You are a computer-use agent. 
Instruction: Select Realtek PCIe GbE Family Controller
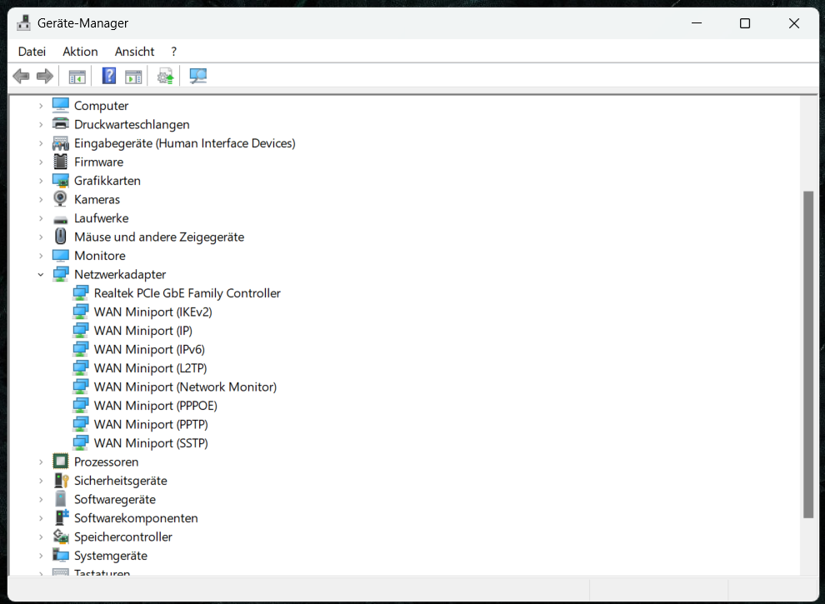(x=187, y=293)
